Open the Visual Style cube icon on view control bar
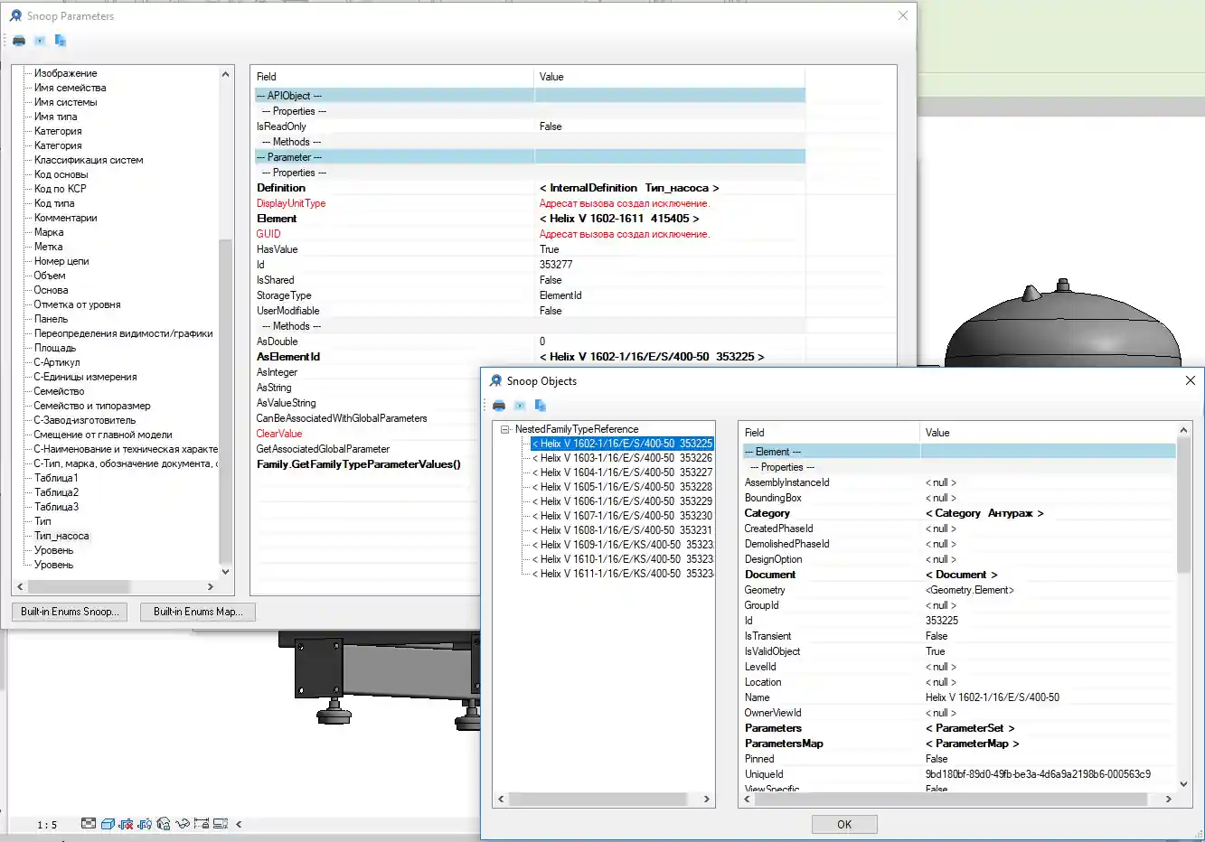The width and height of the screenshot is (1205, 842). tap(108, 823)
